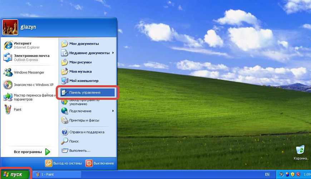Click the first system tray icon
This screenshot has width=311, height=179.
[281, 174]
